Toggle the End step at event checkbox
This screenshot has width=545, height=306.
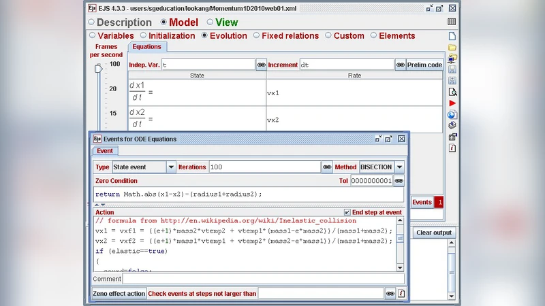[x=347, y=212]
